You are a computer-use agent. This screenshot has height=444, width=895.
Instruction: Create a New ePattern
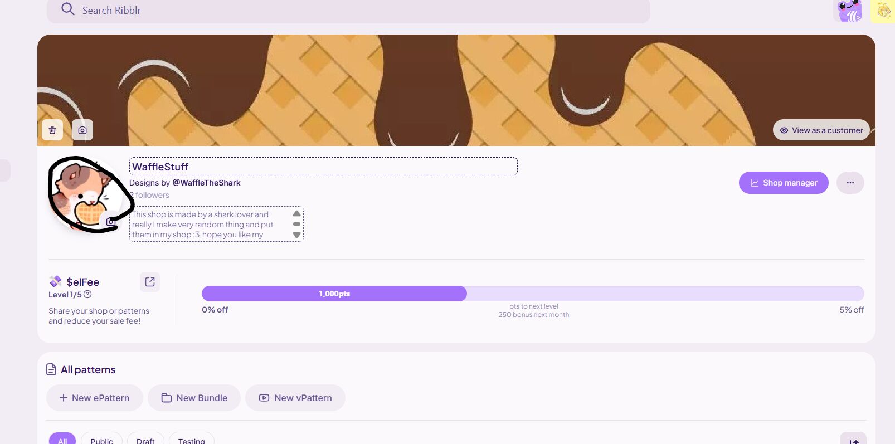pos(95,398)
